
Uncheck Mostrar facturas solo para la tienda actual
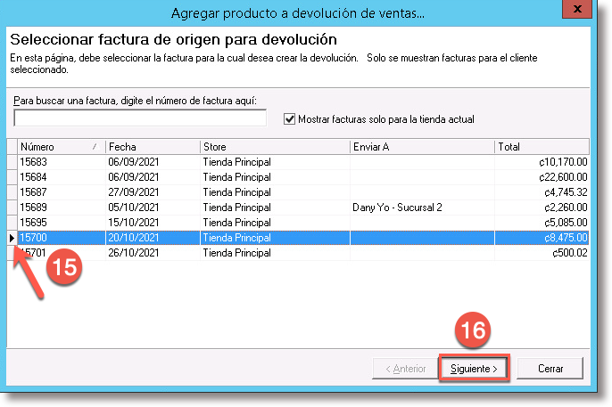click(x=289, y=118)
